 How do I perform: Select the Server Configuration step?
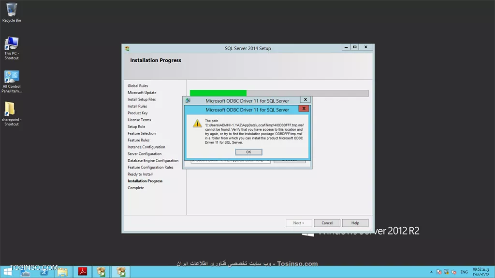tap(144, 154)
